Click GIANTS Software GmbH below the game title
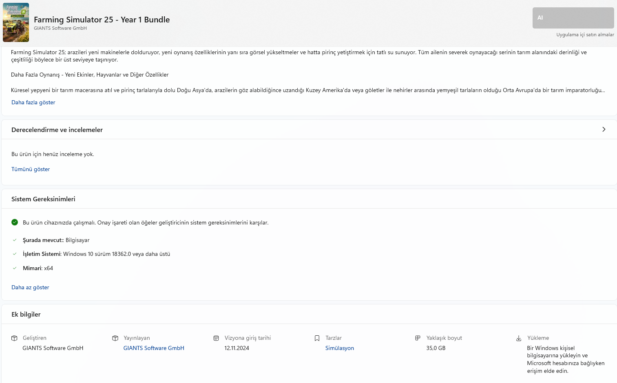This screenshot has width=617, height=383. [60, 29]
